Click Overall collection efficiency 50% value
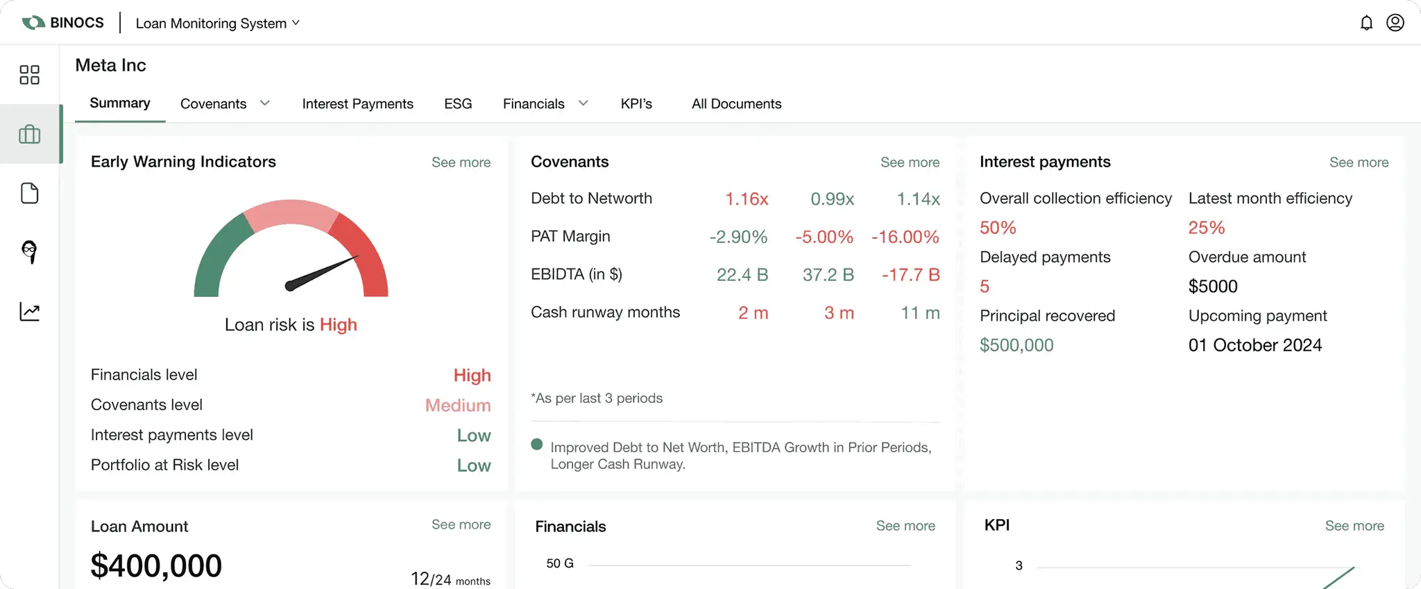 [998, 228]
